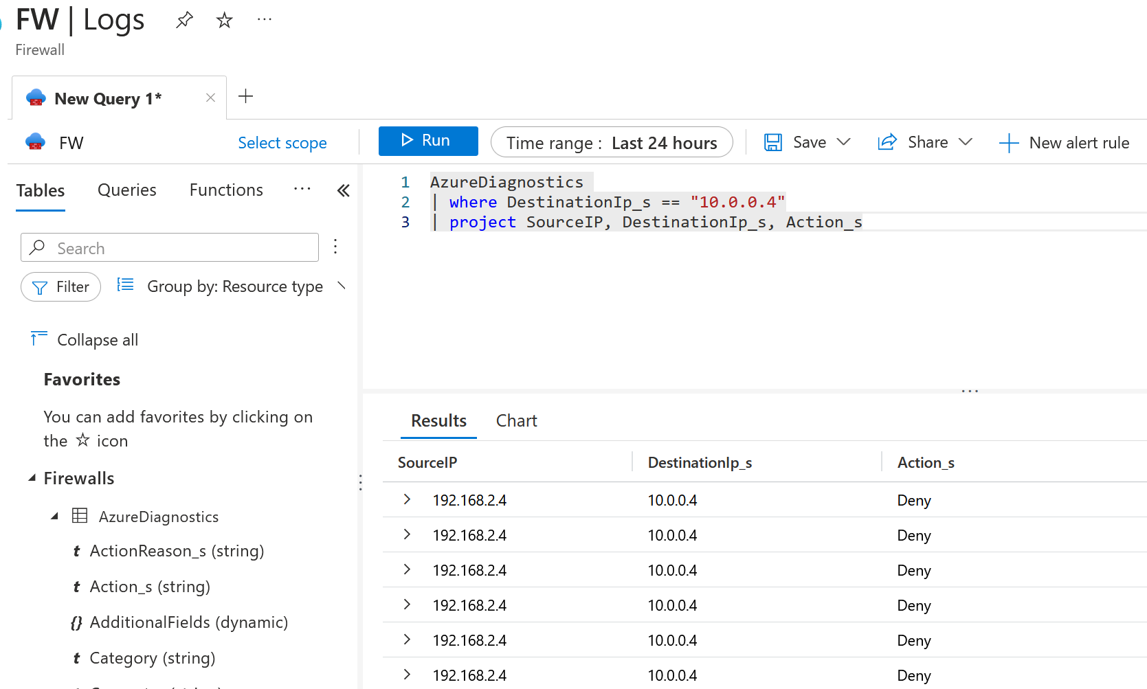Collapse the AzureDiagnostics table node

point(54,516)
